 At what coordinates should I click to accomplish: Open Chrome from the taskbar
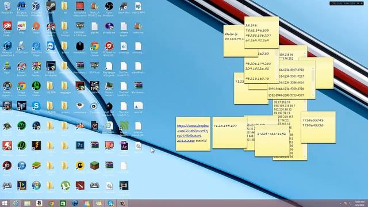click(x=51, y=203)
